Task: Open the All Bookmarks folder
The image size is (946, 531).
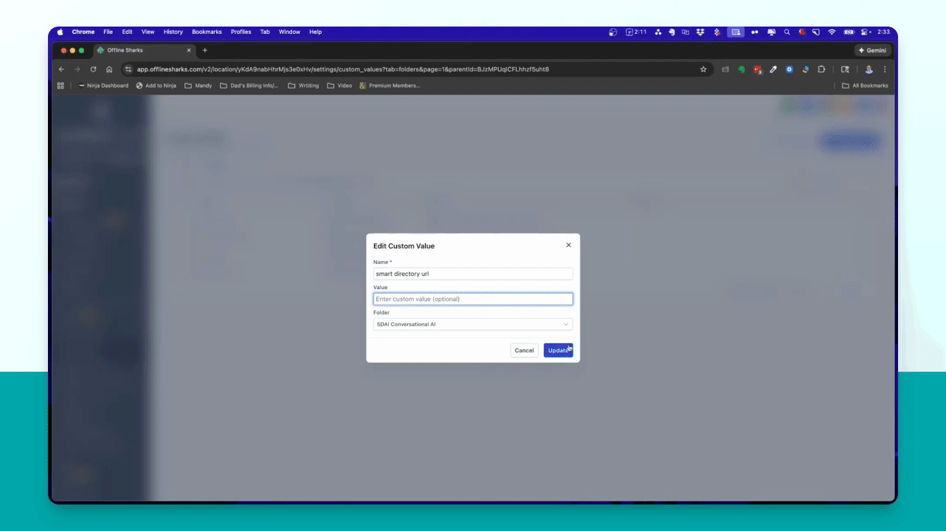Action: [865, 86]
